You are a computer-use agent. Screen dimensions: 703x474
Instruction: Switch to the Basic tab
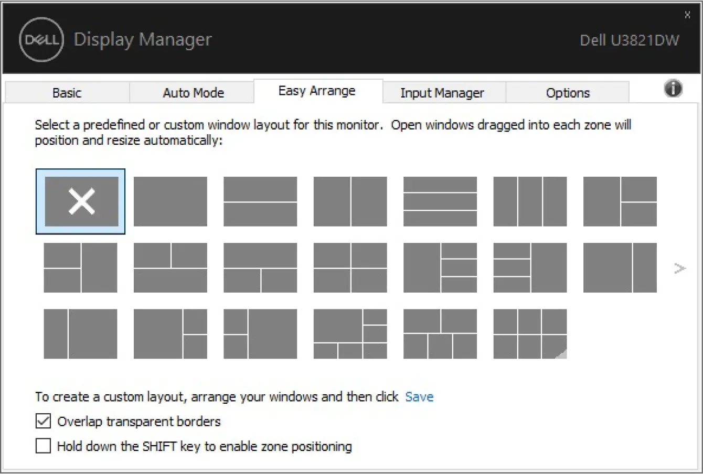(x=67, y=93)
